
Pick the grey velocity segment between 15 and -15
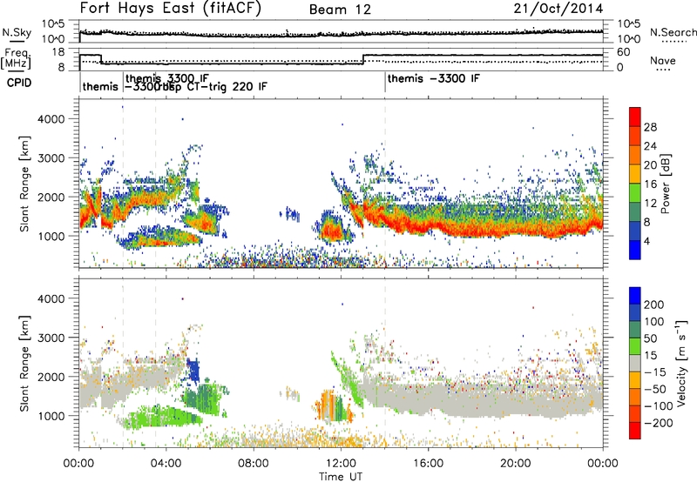[635, 364]
